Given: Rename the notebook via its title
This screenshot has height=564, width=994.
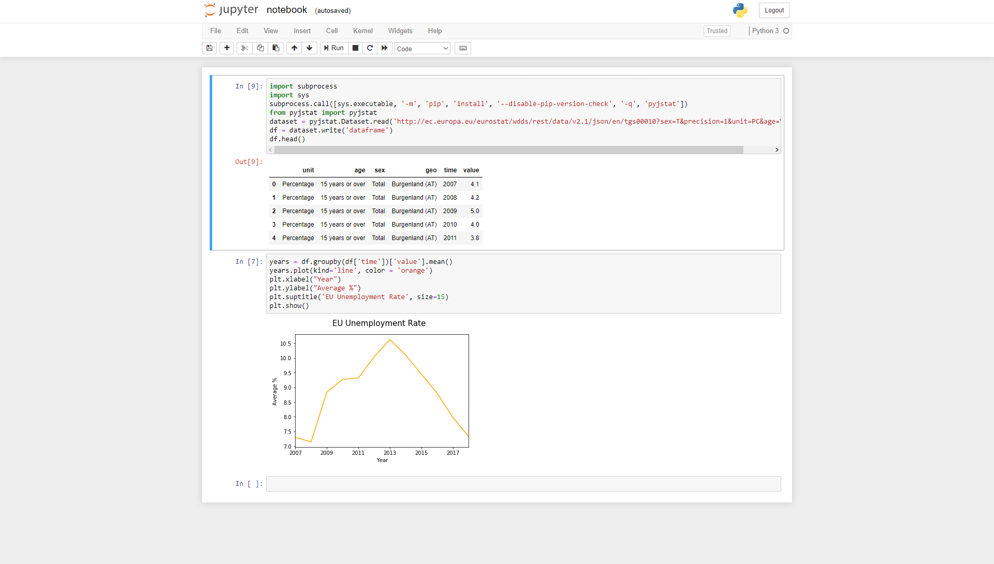Looking at the screenshot, I should tap(287, 10).
